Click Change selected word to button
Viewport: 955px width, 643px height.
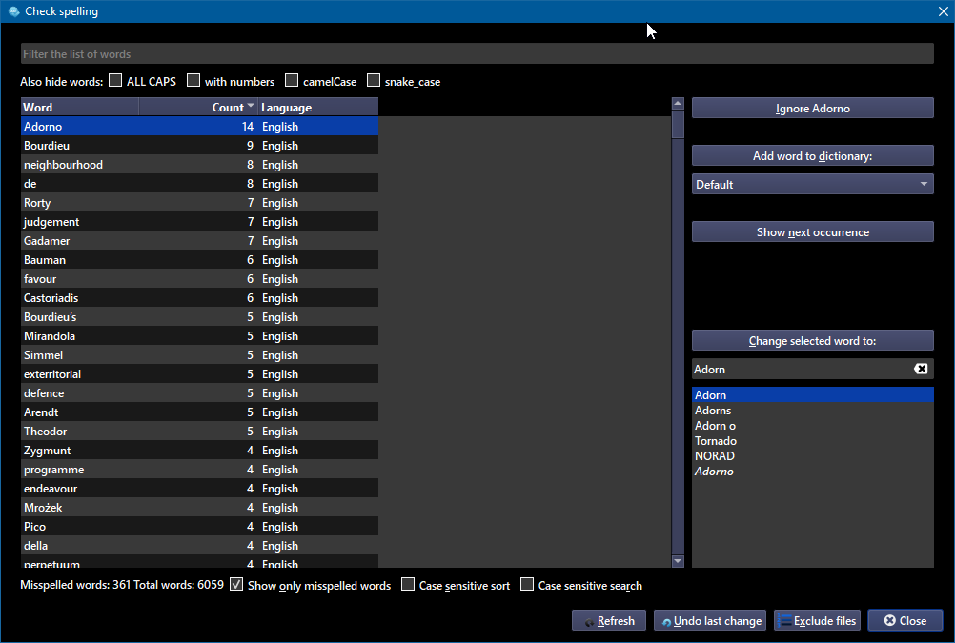812,341
